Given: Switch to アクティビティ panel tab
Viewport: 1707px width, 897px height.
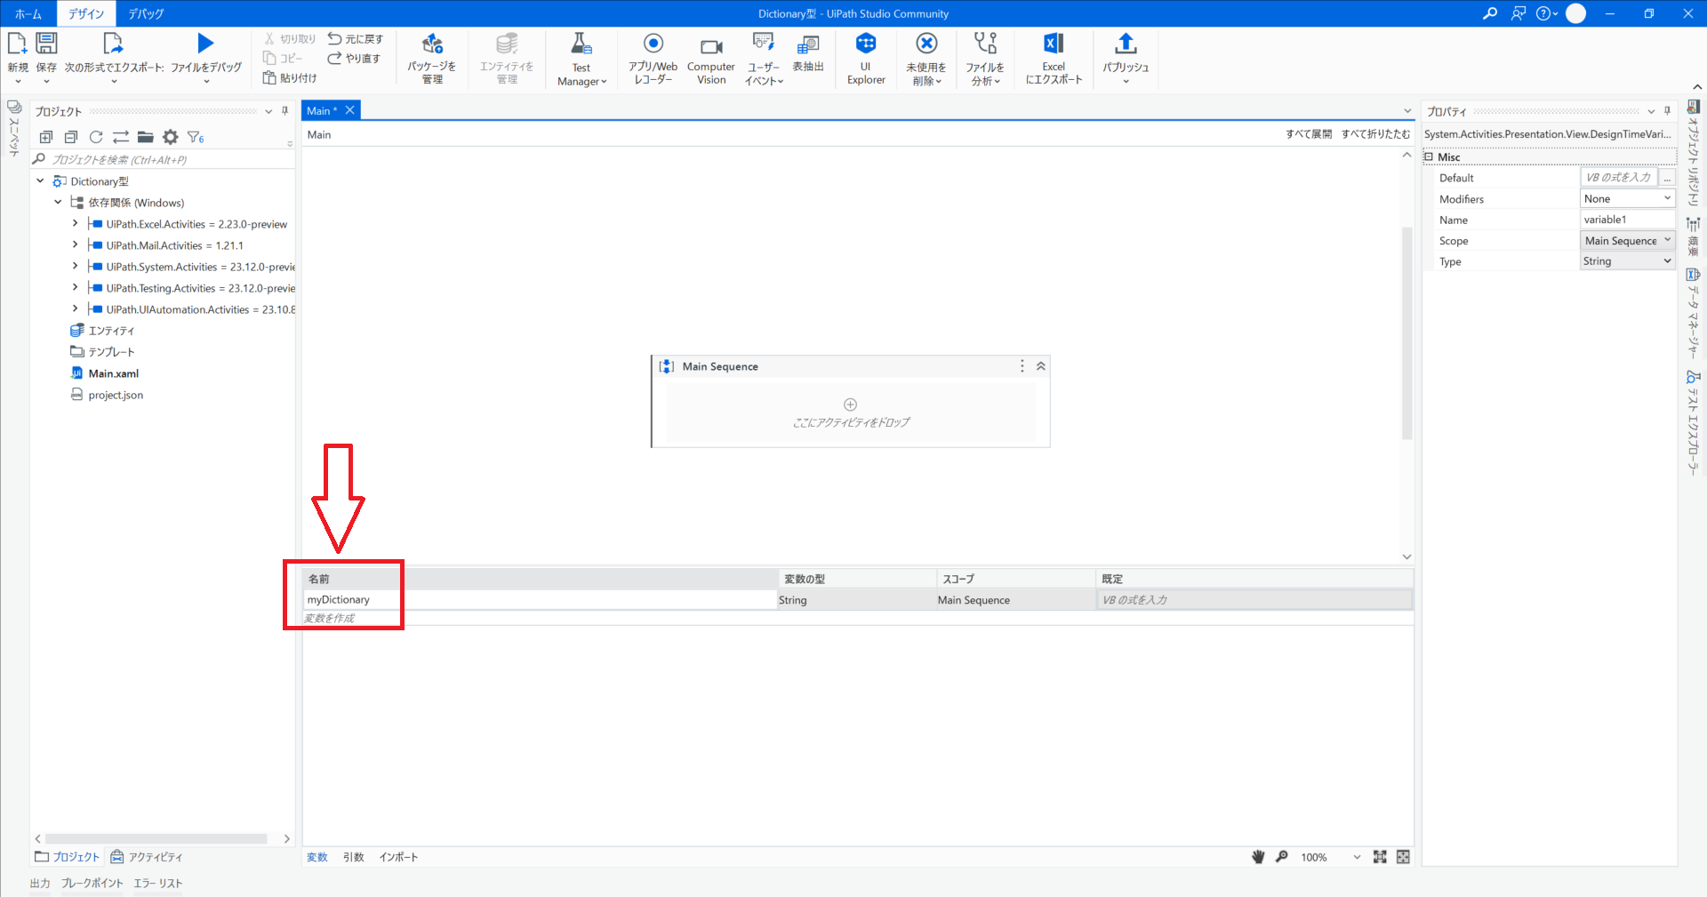Looking at the screenshot, I should click(x=147, y=857).
